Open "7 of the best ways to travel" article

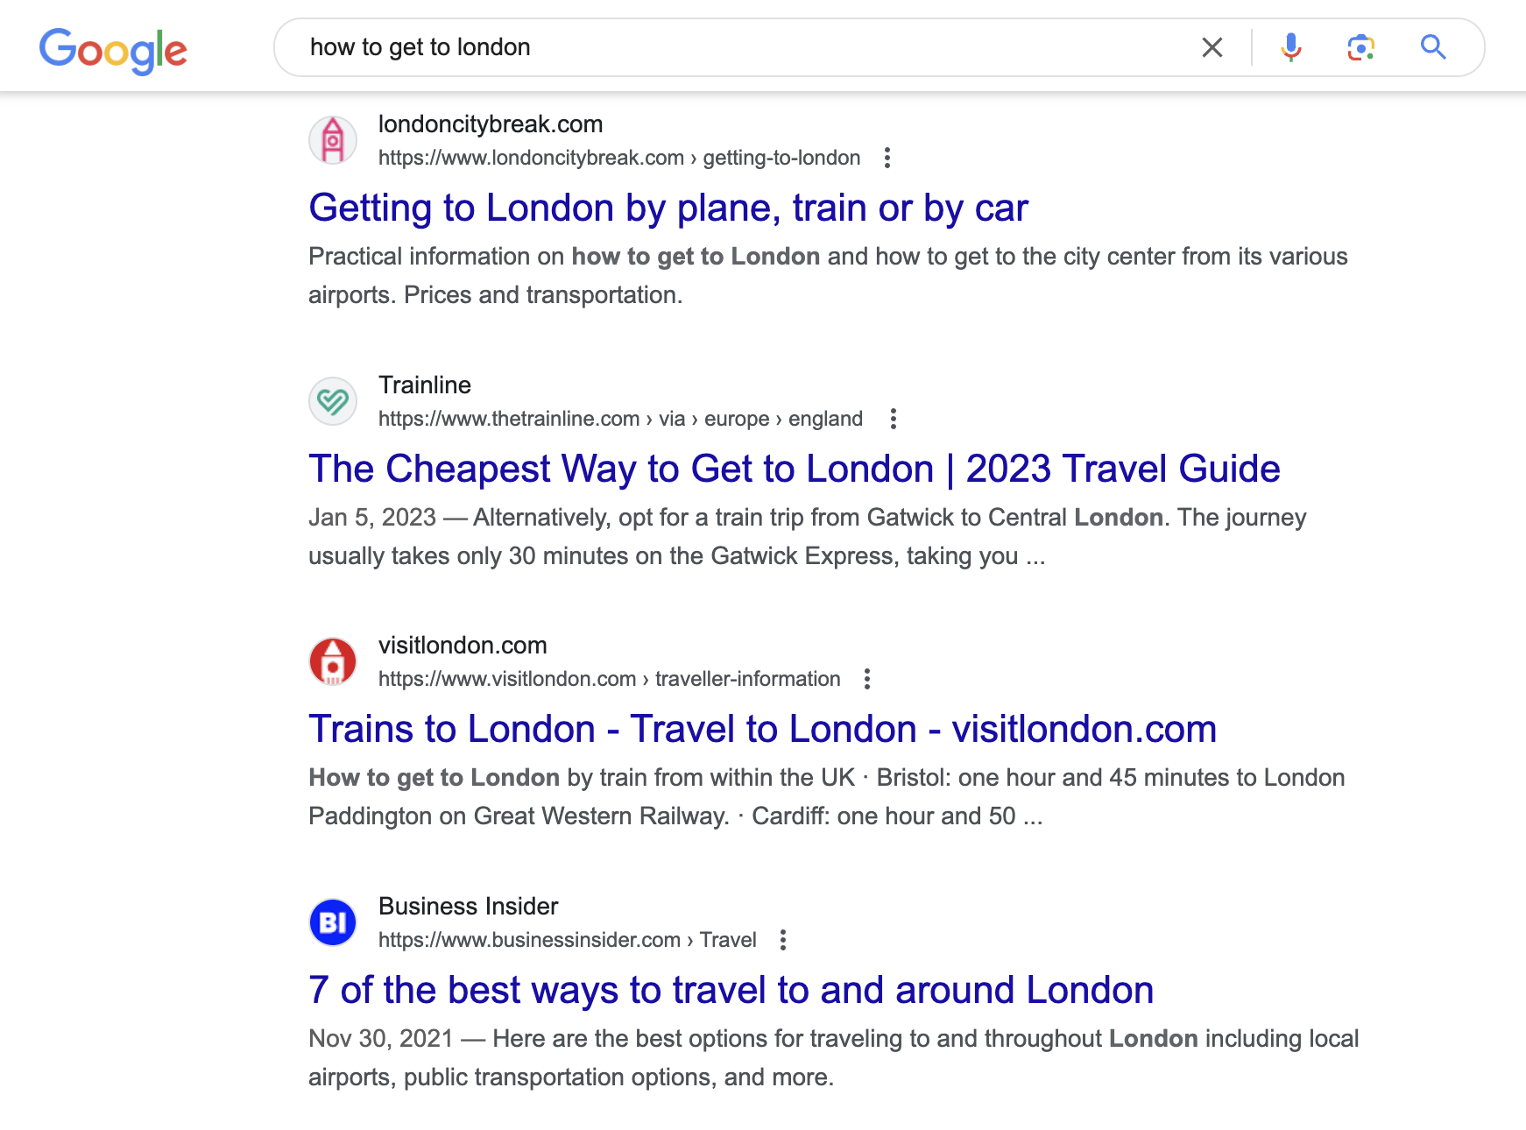pos(731,990)
